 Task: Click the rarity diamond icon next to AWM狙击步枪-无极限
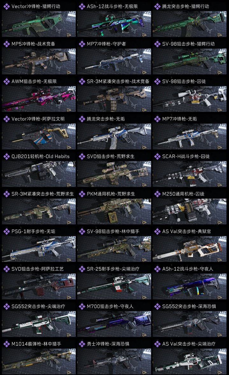(x=6, y=81)
